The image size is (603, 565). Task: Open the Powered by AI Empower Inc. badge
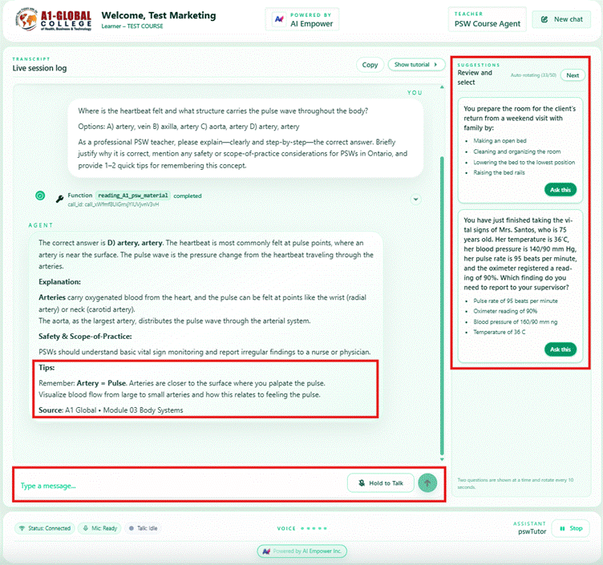tap(301, 551)
